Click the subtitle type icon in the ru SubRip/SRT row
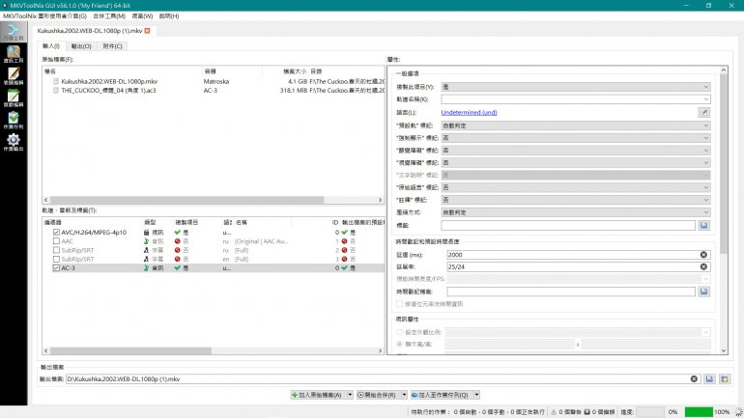The image size is (744, 418). tap(146, 250)
